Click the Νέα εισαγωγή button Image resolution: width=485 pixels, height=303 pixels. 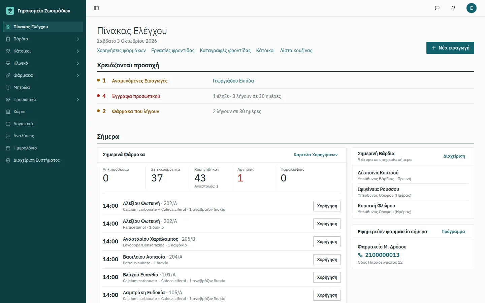[x=450, y=48]
